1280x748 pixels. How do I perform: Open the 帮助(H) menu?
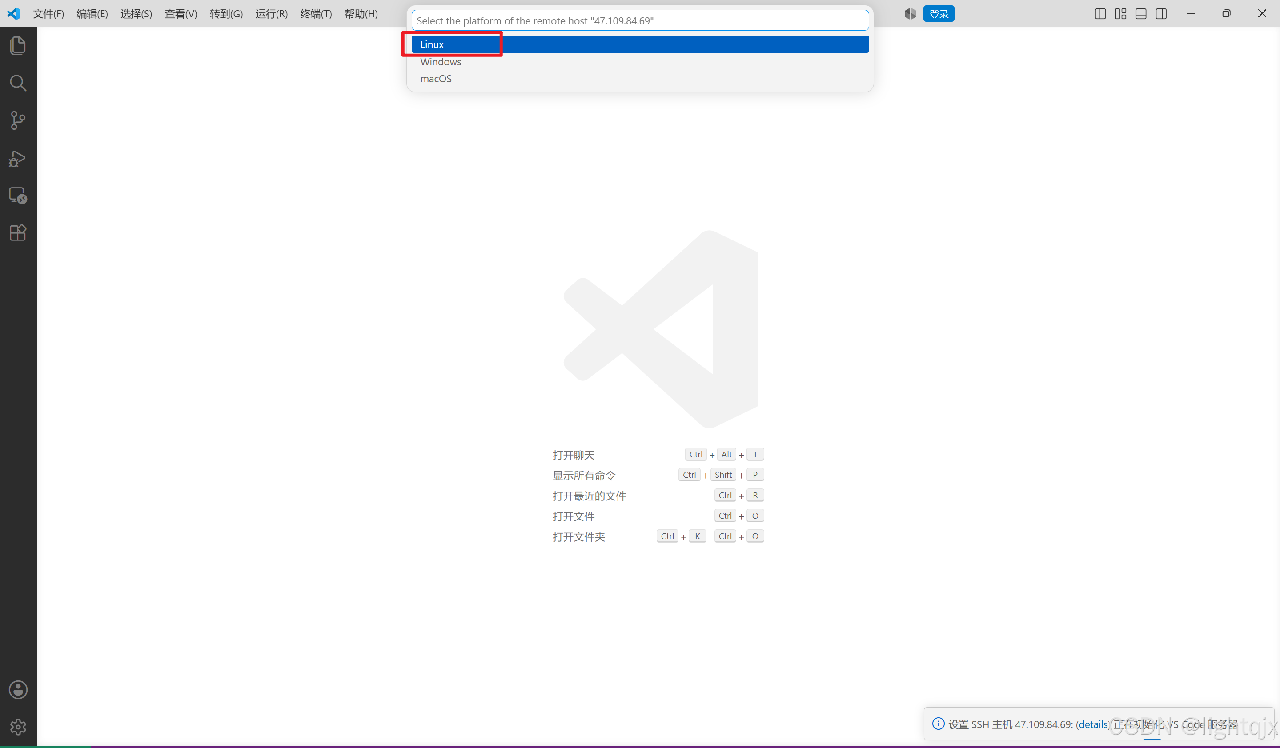(x=361, y=14)
